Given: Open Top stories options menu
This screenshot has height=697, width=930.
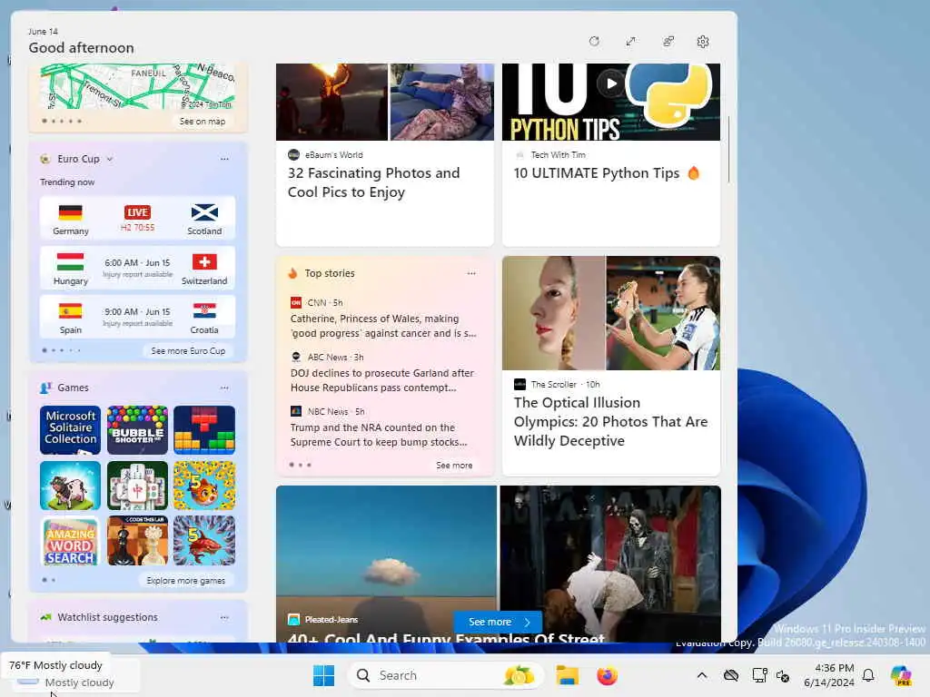Looking at the screenshot, I should pyautogui.click(x=471, y=273).
